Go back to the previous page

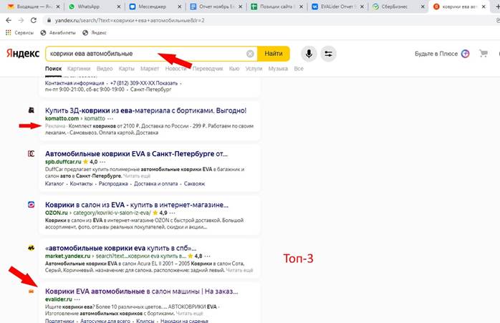tap(9, 20)
